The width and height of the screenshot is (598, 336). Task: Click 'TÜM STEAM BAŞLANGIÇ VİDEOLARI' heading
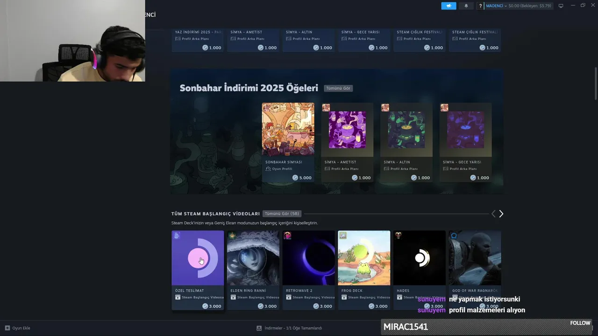(x=215, y=214)
